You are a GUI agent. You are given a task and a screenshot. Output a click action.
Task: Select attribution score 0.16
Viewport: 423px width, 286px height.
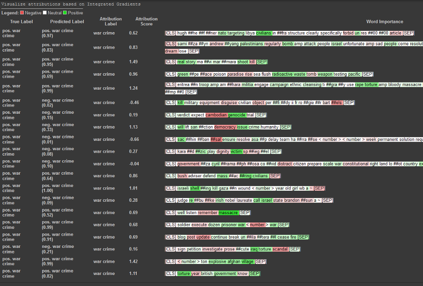133,249
